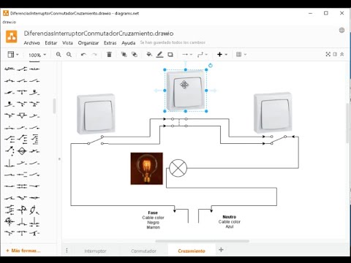Open the fill color bucket tool
The image size is (351, 263).
point(149,55)
